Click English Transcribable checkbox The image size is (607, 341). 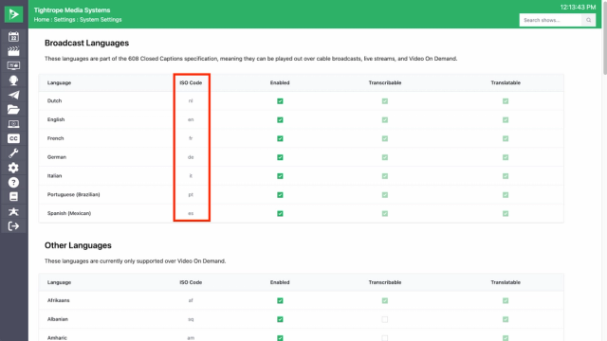[x=385, y=120]
